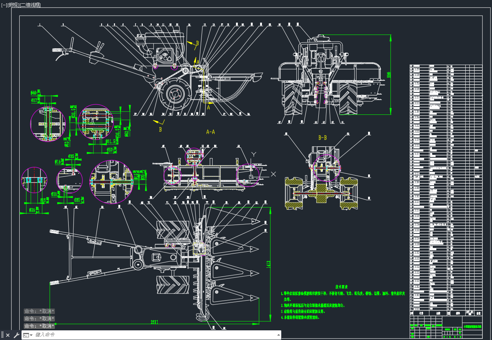Select the Ø17 diameter dimension text
Screen dimensions: 492x340
[34, 100]
